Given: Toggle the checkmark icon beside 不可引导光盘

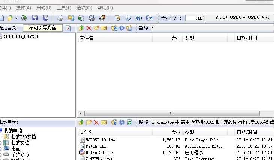Looking at the screenshot, I should 68,28.
